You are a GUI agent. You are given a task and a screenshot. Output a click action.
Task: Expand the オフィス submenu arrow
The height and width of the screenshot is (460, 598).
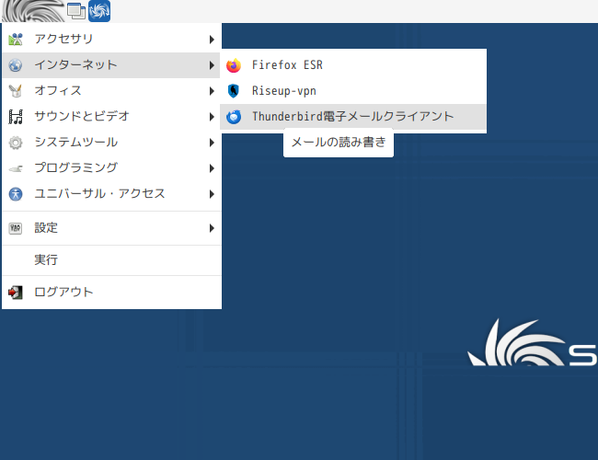(212, 91)
